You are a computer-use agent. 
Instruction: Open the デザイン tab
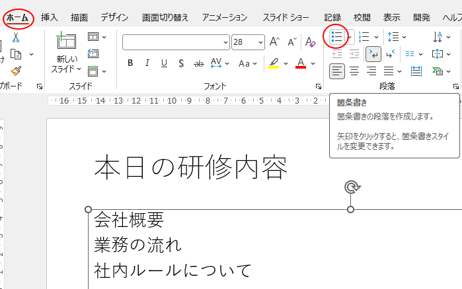114,17
